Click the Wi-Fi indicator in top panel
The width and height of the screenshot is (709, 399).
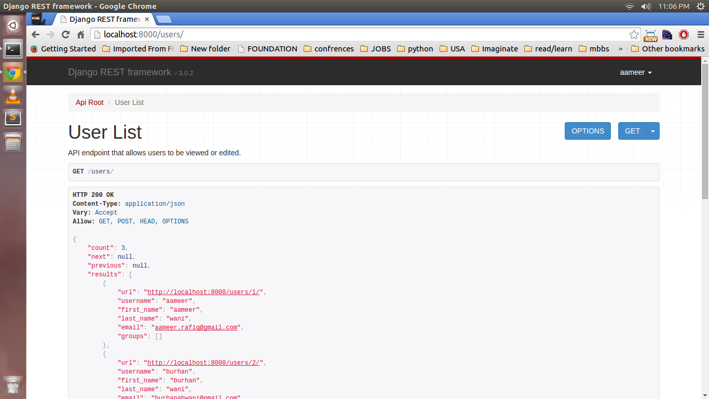[x=630, y=6]
